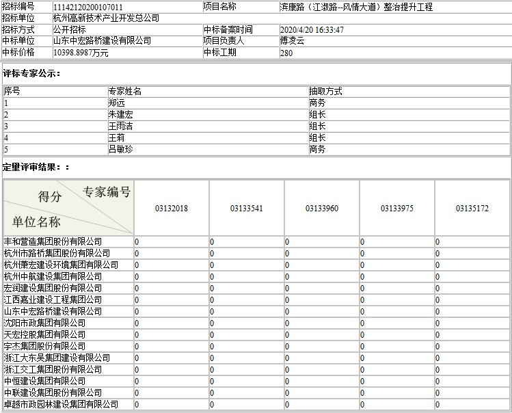Select company 中恒建设集团有限公司
Screen dimensions: 512x413
[44, 382]
